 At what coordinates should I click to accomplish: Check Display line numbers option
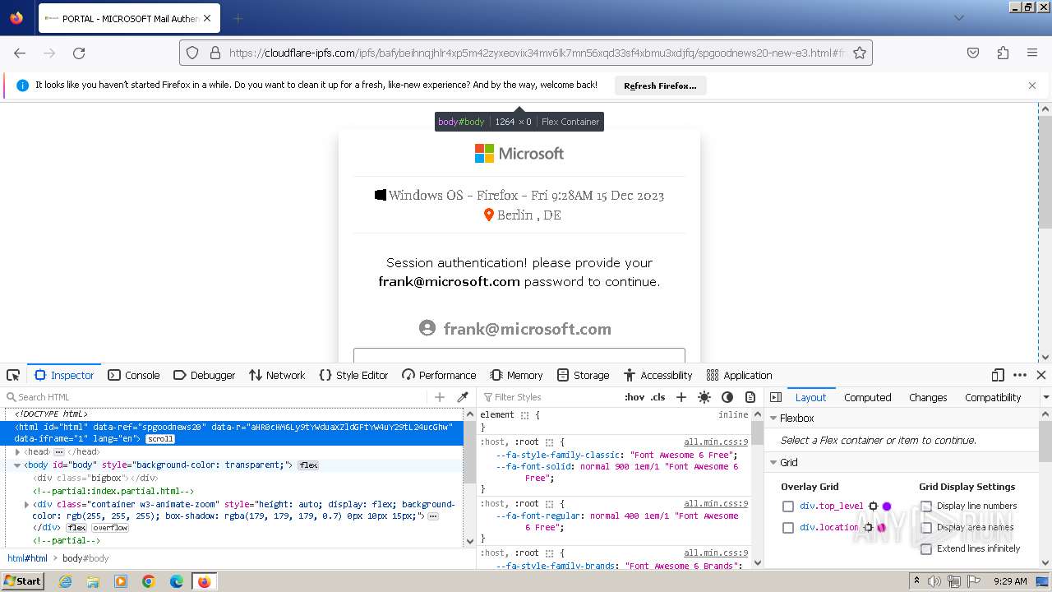pyautogui.click(x=926, y=506)
